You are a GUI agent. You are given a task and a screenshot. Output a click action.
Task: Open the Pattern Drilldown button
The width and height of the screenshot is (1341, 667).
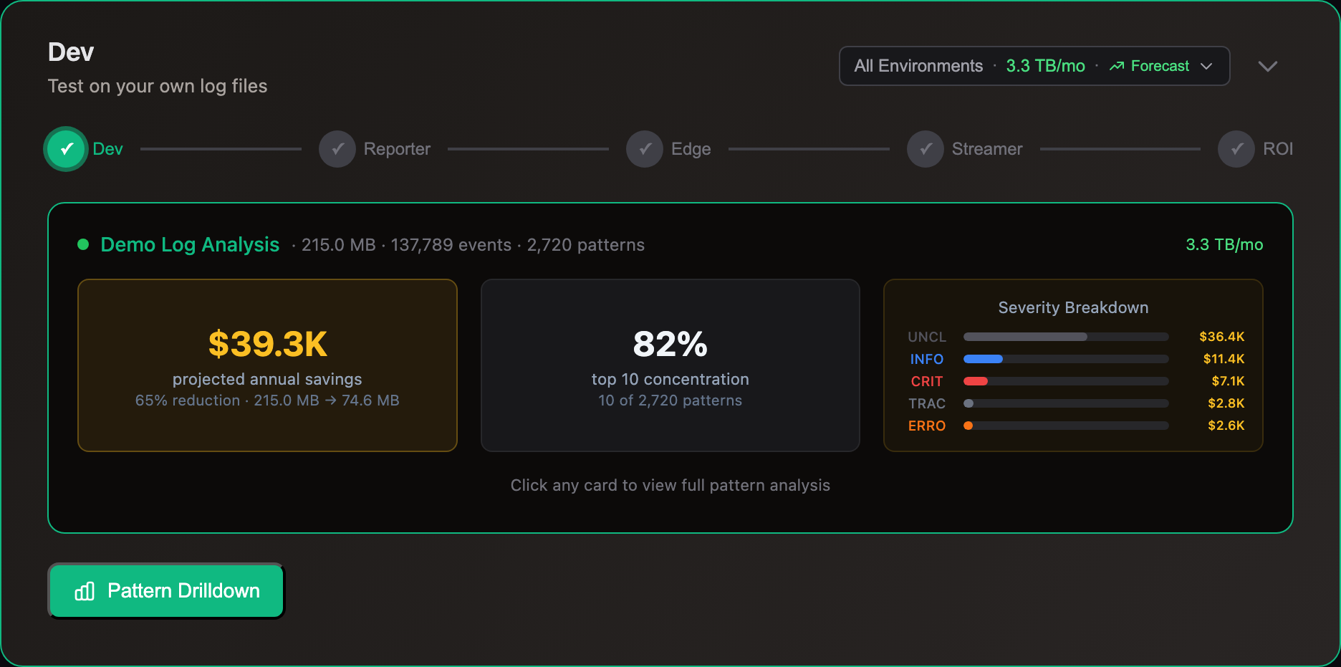coord(166,591)
